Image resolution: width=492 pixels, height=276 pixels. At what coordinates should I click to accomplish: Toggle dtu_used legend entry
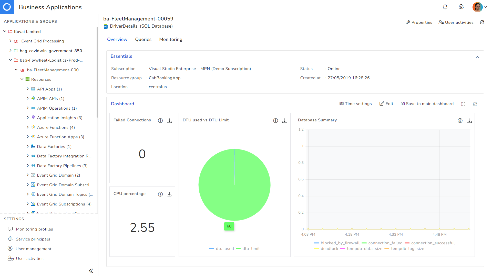click(221, 249)
